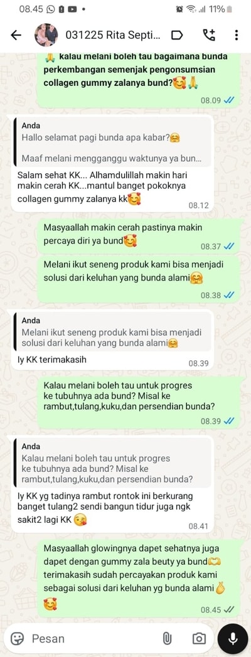Start a call with the phone icon
Viewport: 251px width, 657px height.
209,35
